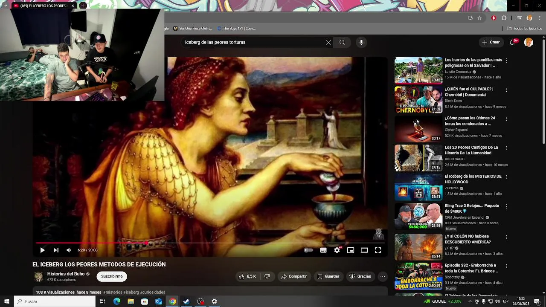Click the #curiosidades hashtag

(x=153, y=293)
